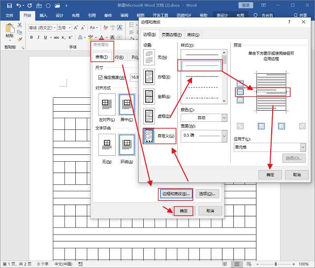
Task: Select the 环绕 text wrapping icon
Action: pos(126,145)
